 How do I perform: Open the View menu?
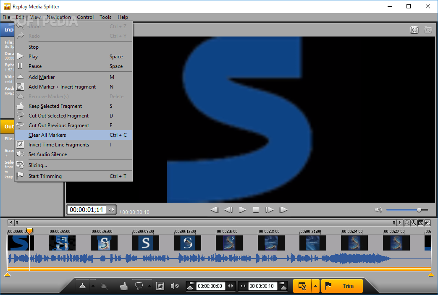(35, 17)
